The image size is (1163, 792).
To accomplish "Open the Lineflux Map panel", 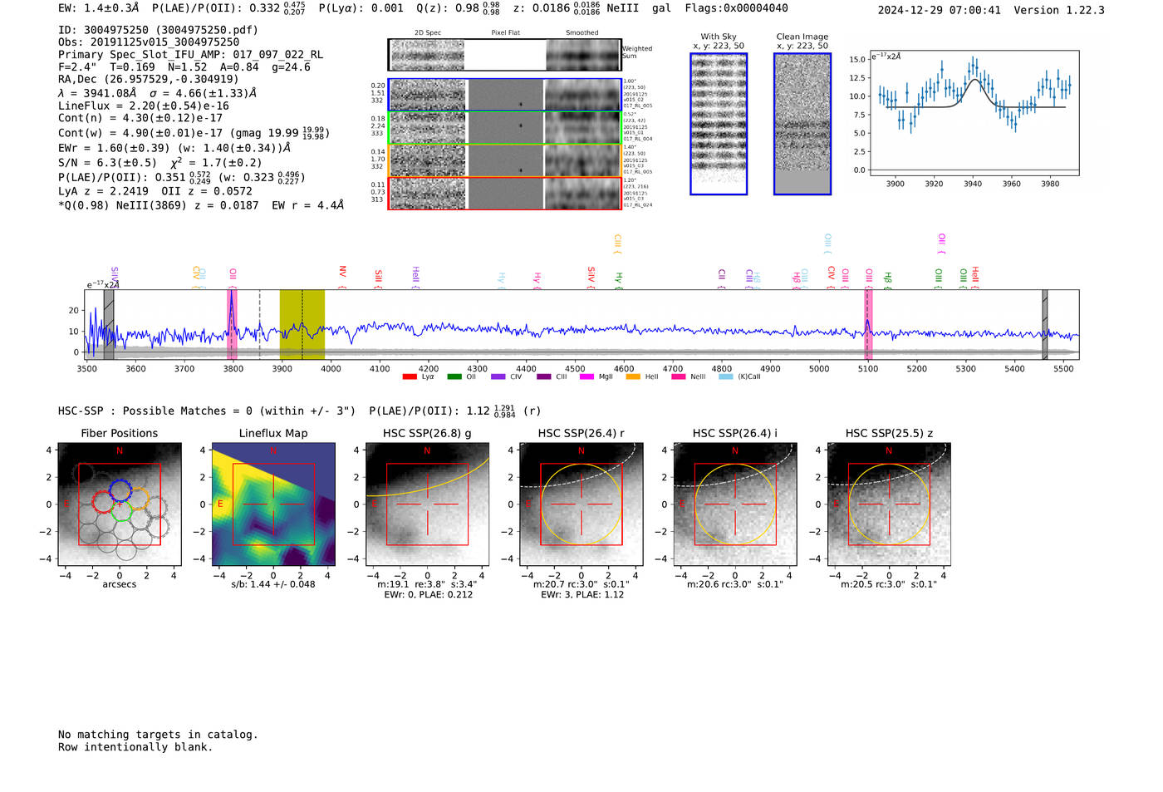I will tap(273, 504).
